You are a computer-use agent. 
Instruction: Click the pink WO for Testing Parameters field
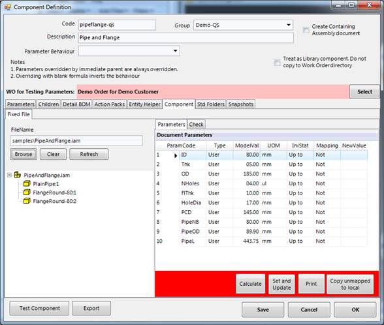[213, 92]
